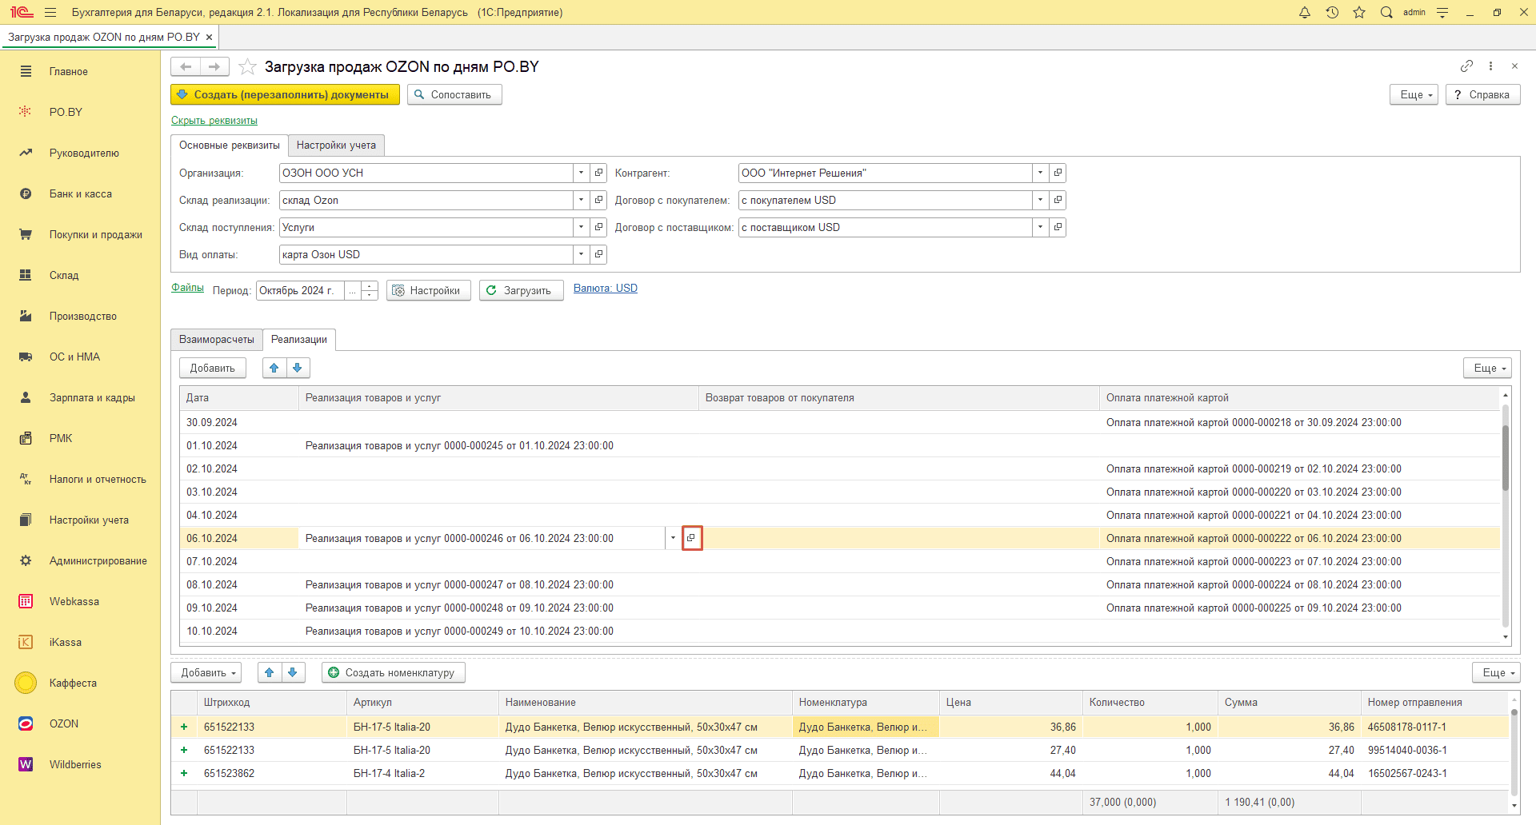Image resolution: width=1536 pixels, height=825 pixels.
Task: Click Создать (перезаполнить) документы button
Action: 285,94
